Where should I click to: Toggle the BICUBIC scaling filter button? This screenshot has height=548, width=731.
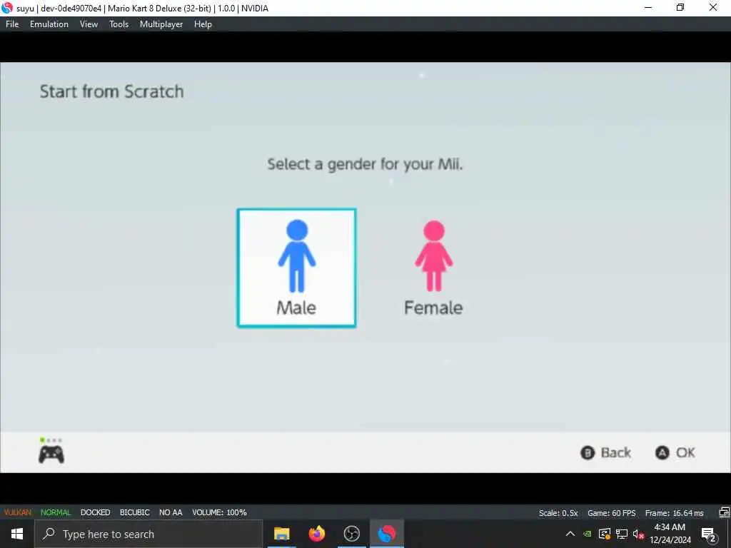135,512
